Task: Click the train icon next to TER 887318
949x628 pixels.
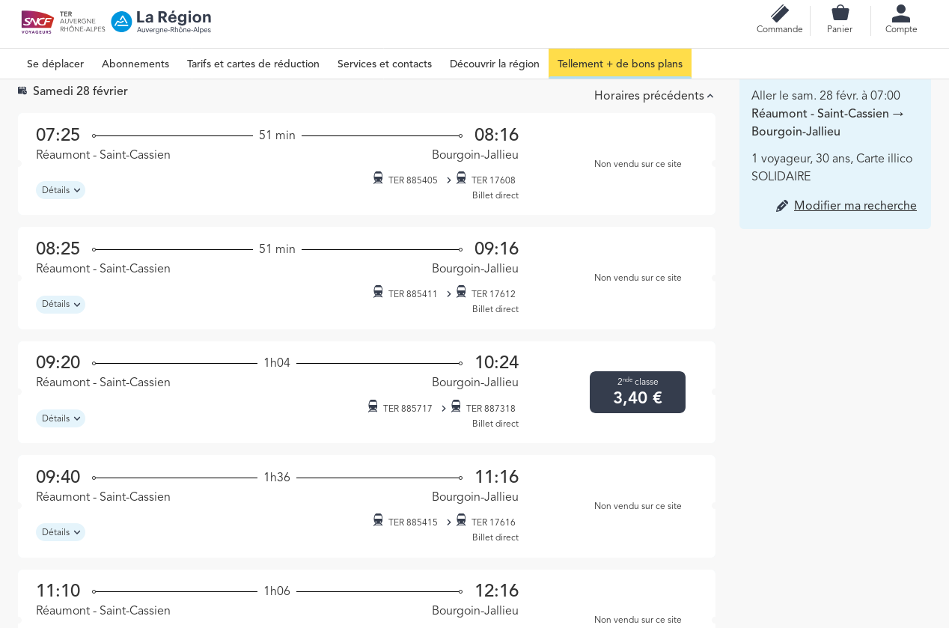Action: (x=456, y=406)
